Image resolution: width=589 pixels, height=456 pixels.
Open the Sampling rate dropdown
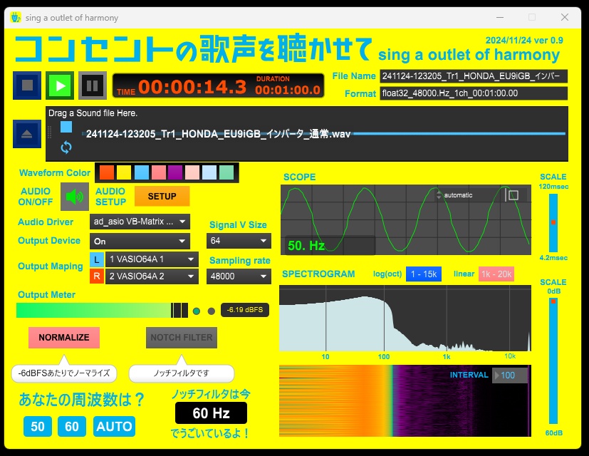tap(239, 276)
